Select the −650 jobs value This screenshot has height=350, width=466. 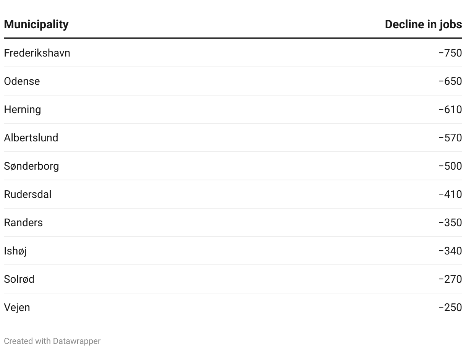click(450, 81)
